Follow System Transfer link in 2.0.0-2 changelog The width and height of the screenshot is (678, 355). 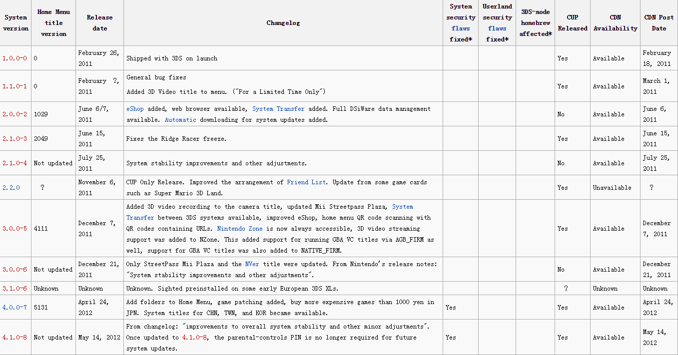[x=278, y=109]
